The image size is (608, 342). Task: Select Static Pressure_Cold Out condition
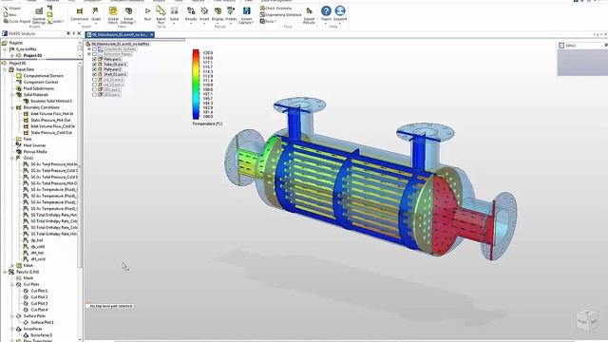tap(47, 133)
